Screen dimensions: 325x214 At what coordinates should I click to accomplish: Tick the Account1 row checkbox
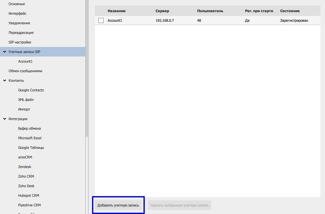(101, 20)
